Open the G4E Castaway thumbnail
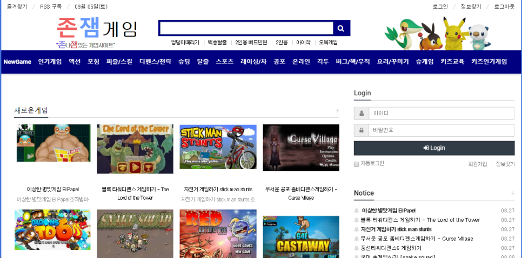Viewport: 522px width, 258px height. coord(301,237)
